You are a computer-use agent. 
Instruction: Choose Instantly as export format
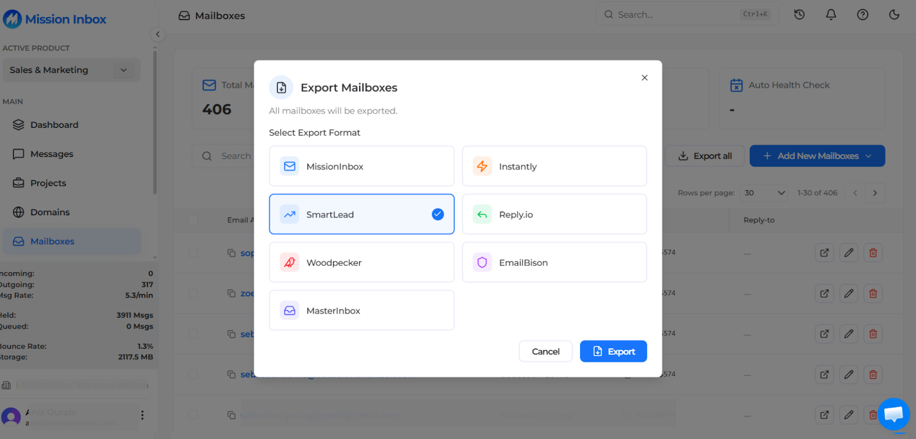(x=554, y=166)
